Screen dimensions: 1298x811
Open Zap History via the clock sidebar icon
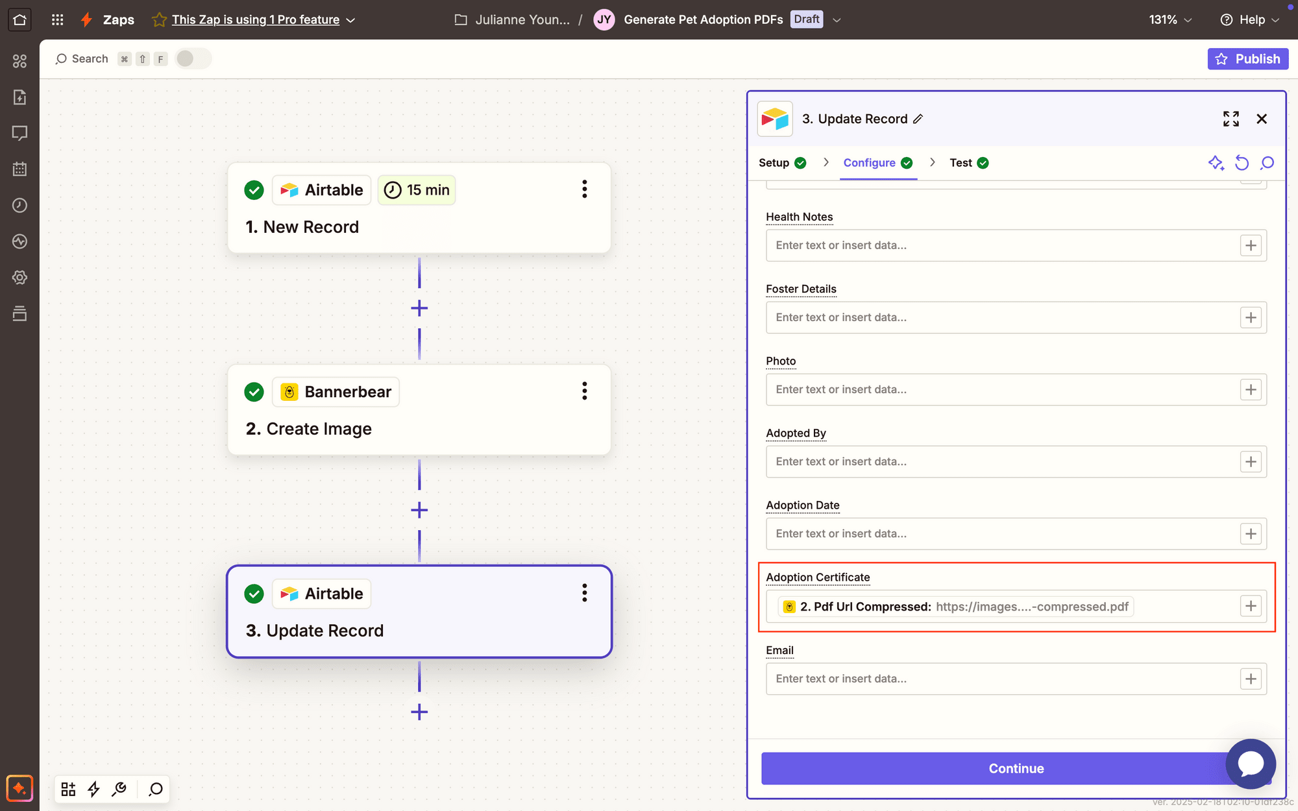click(19, 205)
